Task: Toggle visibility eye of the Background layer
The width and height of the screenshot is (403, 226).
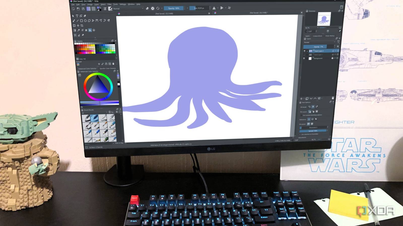Action: click(304, 58)
